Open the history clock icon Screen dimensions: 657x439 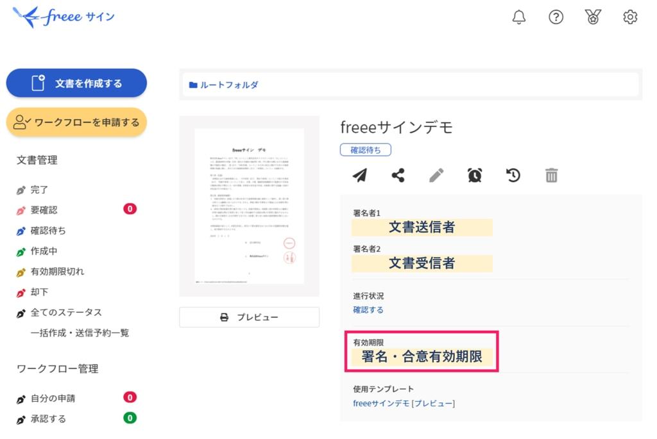click(x=513, y=176)
